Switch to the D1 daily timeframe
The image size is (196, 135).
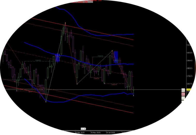point(183,98)
